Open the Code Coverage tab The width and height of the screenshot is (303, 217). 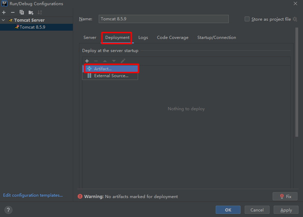173,38
